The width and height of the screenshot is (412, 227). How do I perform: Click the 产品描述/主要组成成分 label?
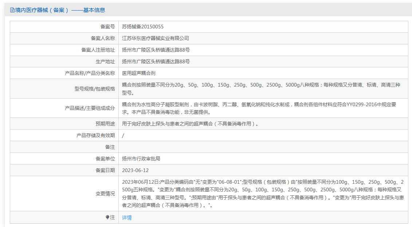pyautogui.click(x=90, y=108)
